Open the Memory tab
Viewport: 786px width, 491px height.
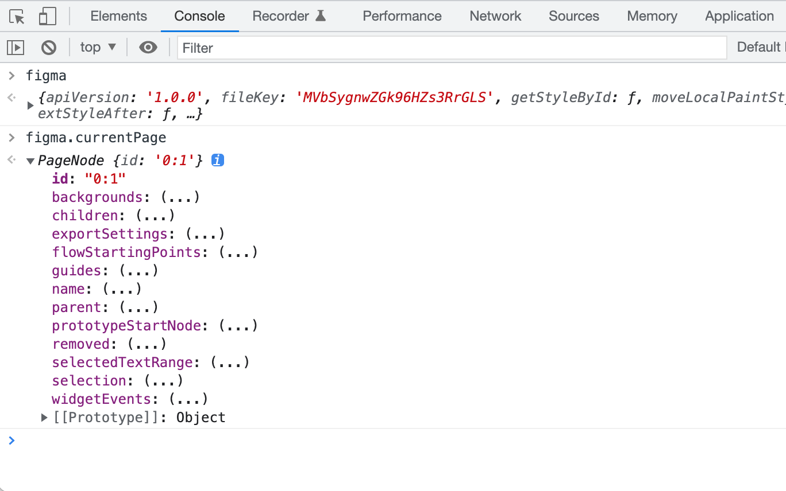click(x=652, y=16)
